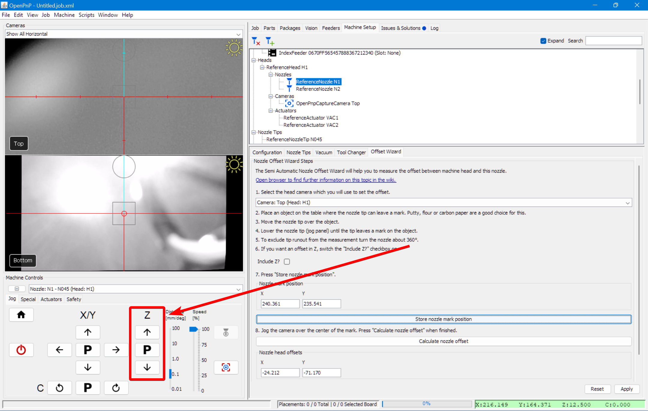
Task: Click the clear filter icon above the tree
Action: click(x=255, y=41)
